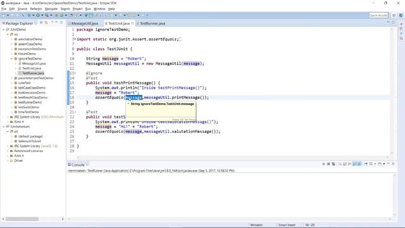Click the Writable status bar entry

pyautogui.click(x=256, y=225)
